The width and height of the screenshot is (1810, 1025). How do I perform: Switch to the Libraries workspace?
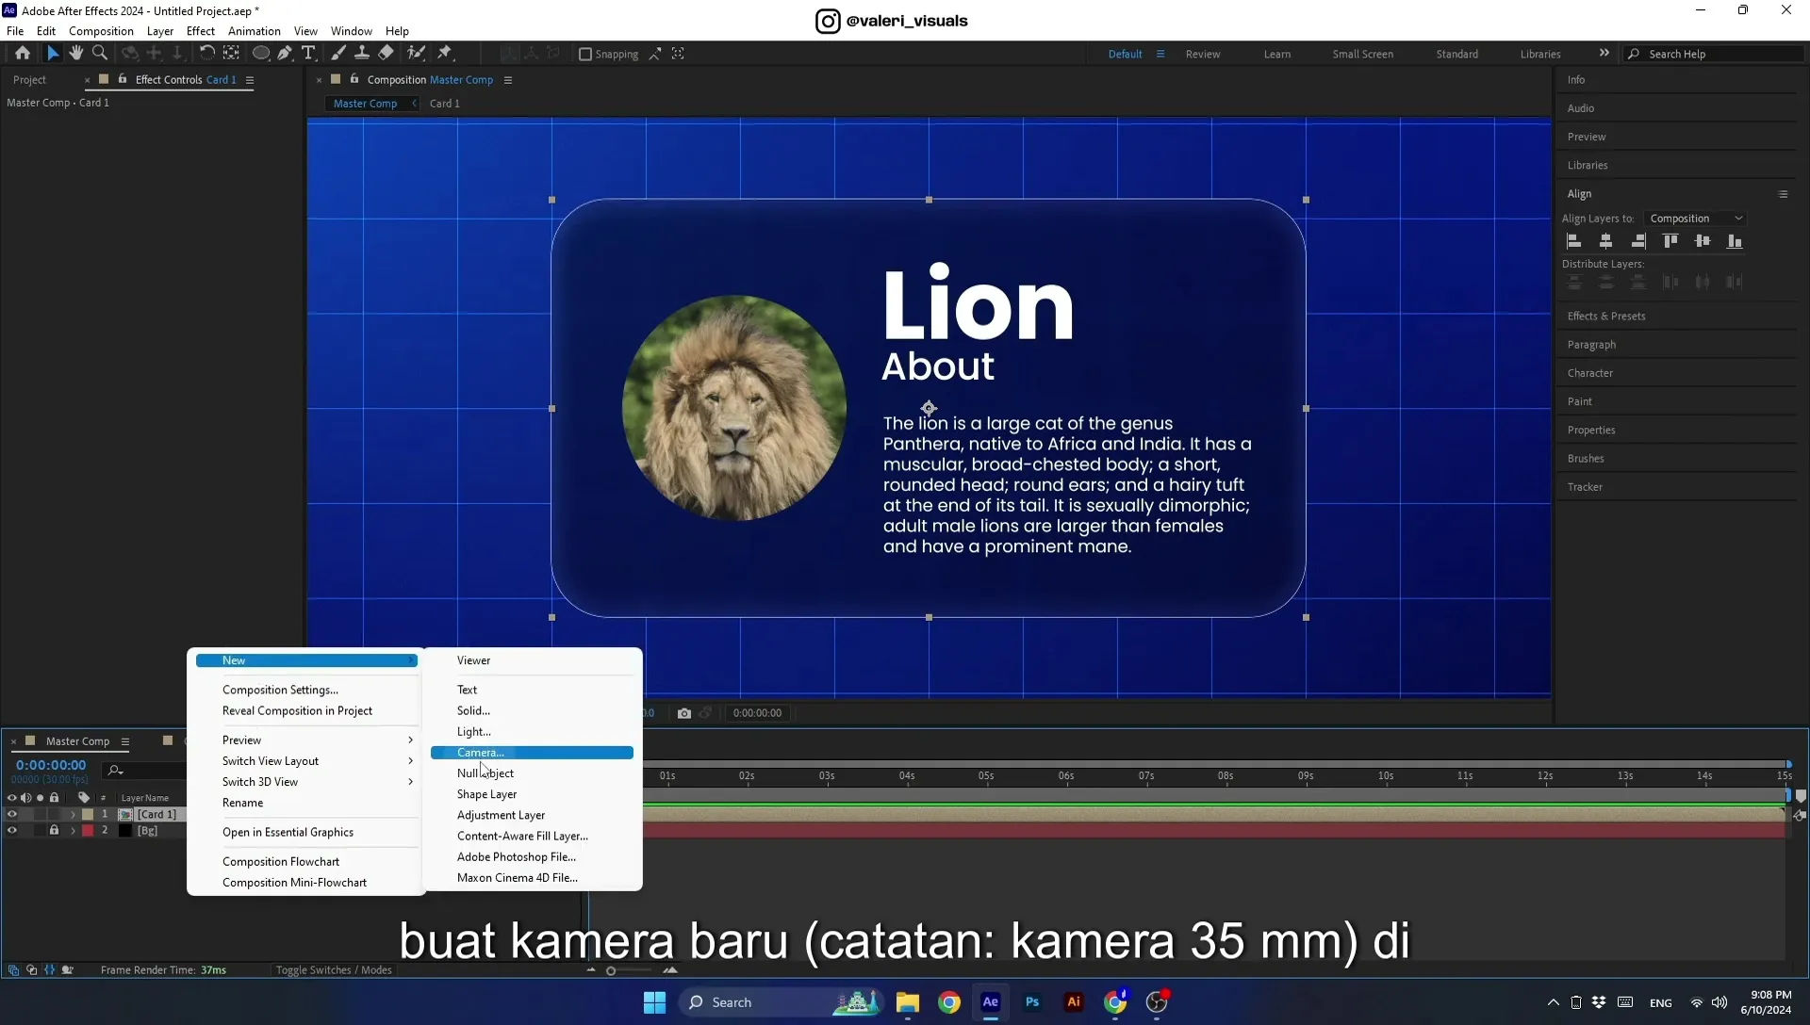click(1540, 54)
